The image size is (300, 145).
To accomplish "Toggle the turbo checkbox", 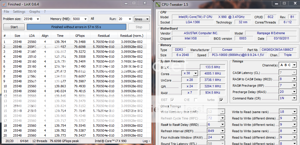I will (x=221, y=100).
